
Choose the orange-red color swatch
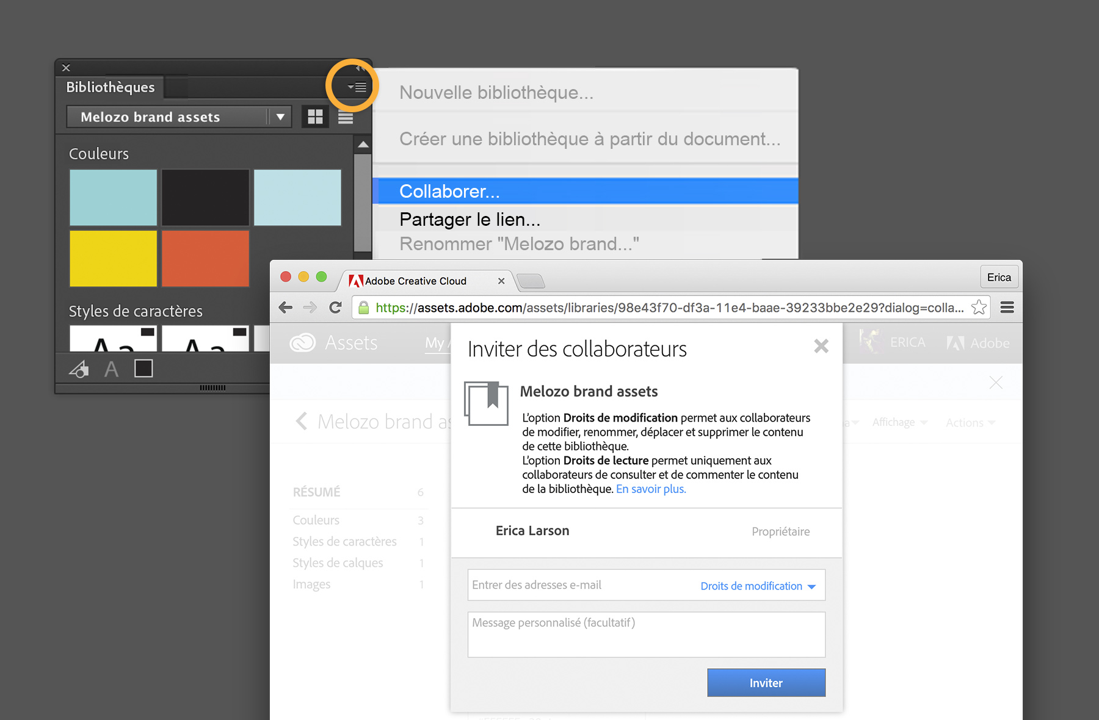click(205, 258)
